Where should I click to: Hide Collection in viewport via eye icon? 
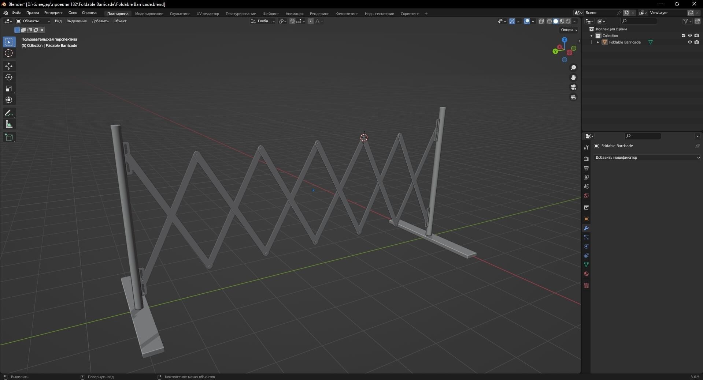point(690,35)
